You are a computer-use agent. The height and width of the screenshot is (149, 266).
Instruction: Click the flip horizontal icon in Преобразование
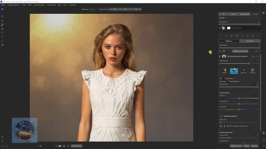tap(228, 126)
